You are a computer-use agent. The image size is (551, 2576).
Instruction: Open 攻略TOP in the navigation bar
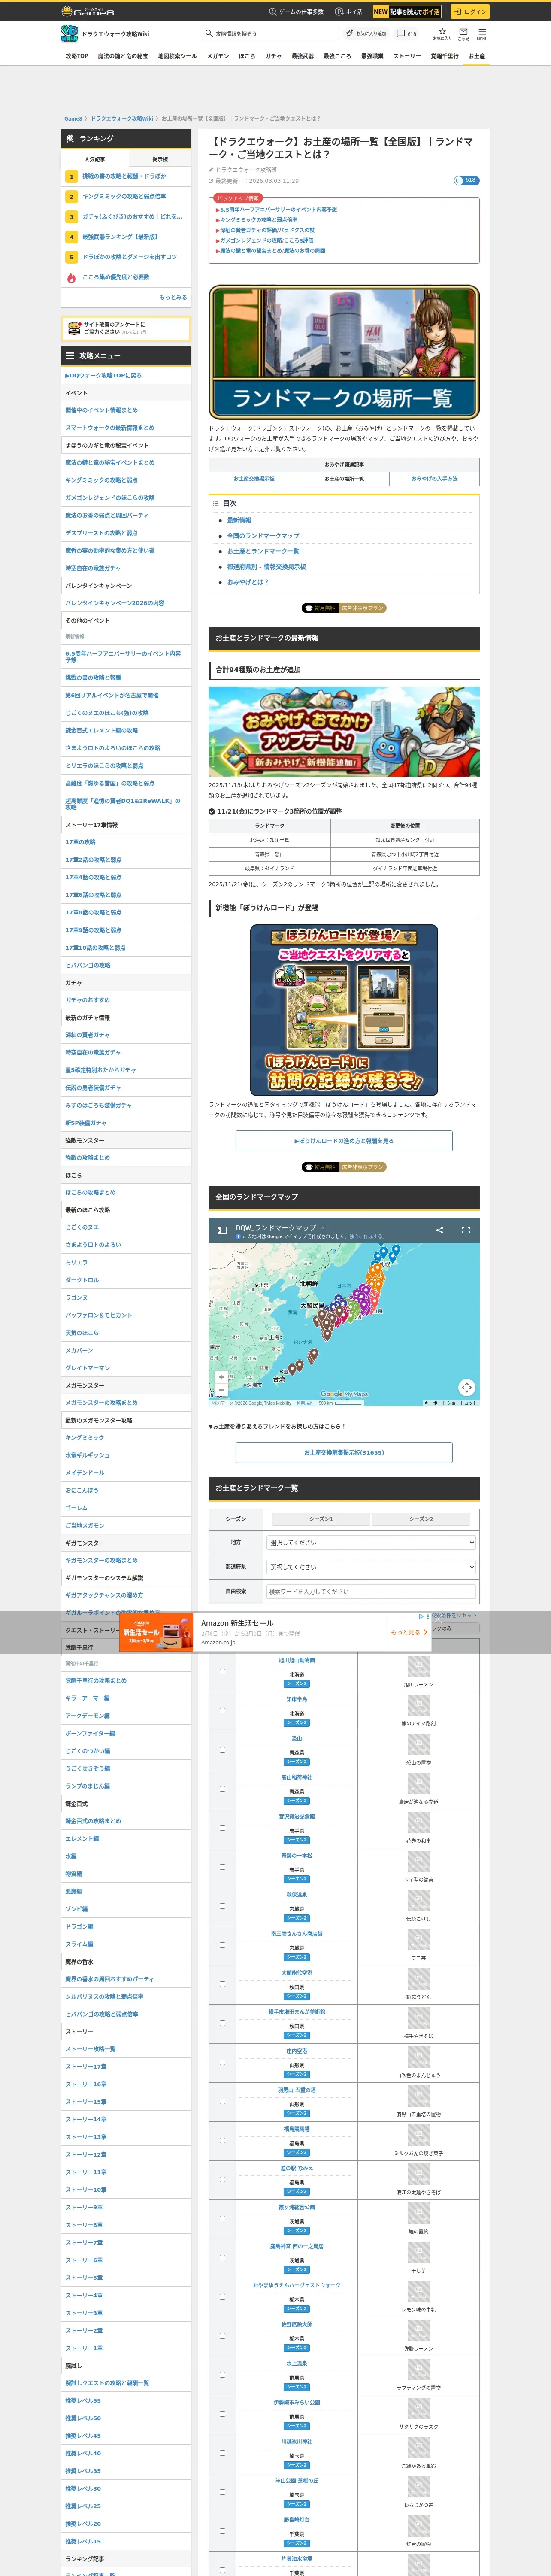click(x=77, y=56)
